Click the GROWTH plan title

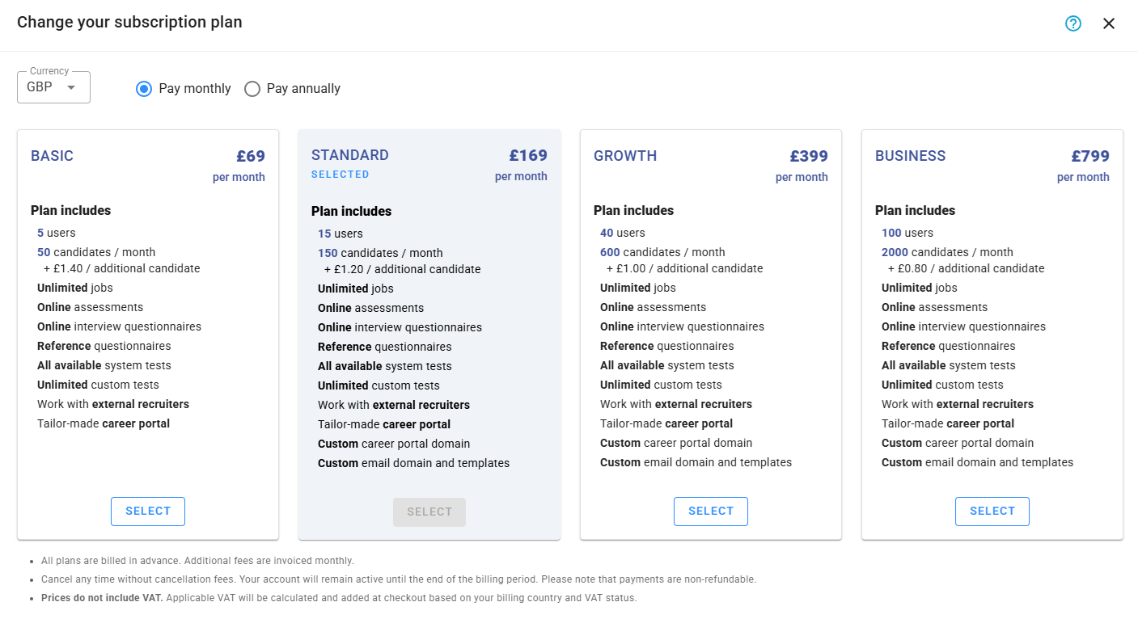(x=625, y=156)
